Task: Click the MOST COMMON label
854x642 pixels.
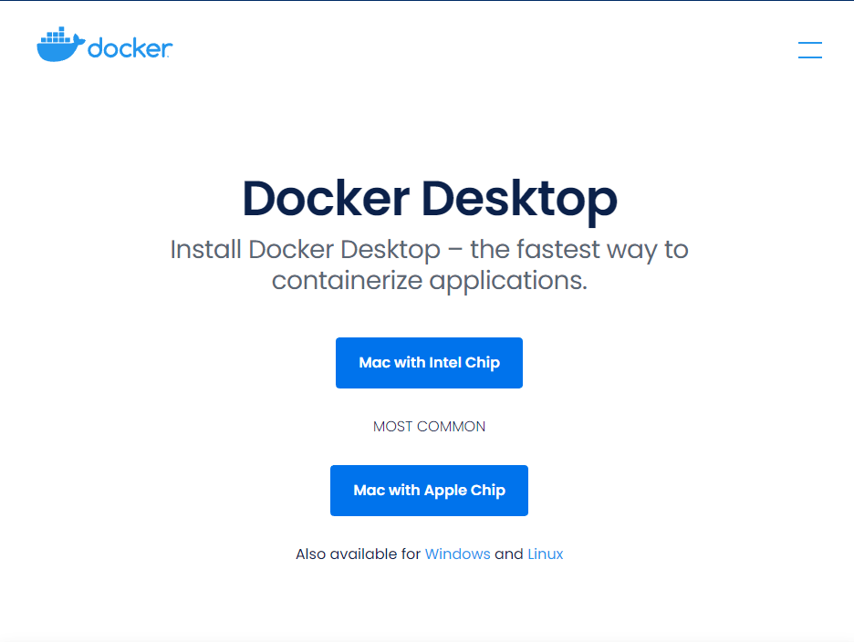Action: coord(429,427)
